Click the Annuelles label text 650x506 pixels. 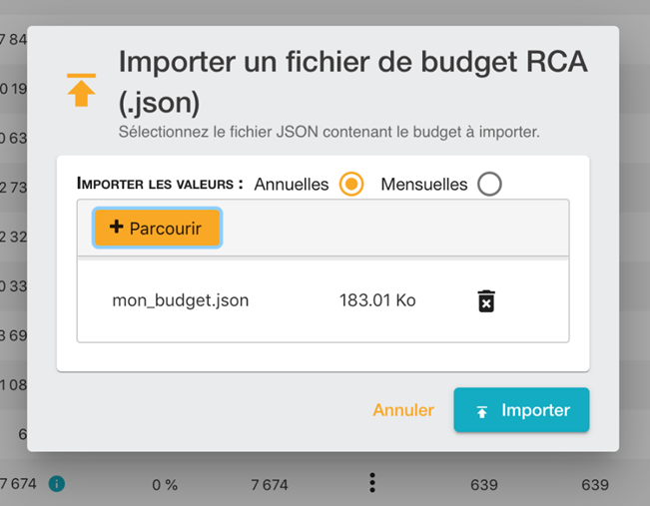pyautogui.click(x=292, y=185)
